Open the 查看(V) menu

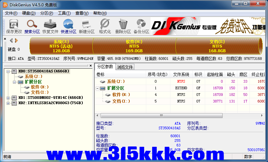coord(82,13)
